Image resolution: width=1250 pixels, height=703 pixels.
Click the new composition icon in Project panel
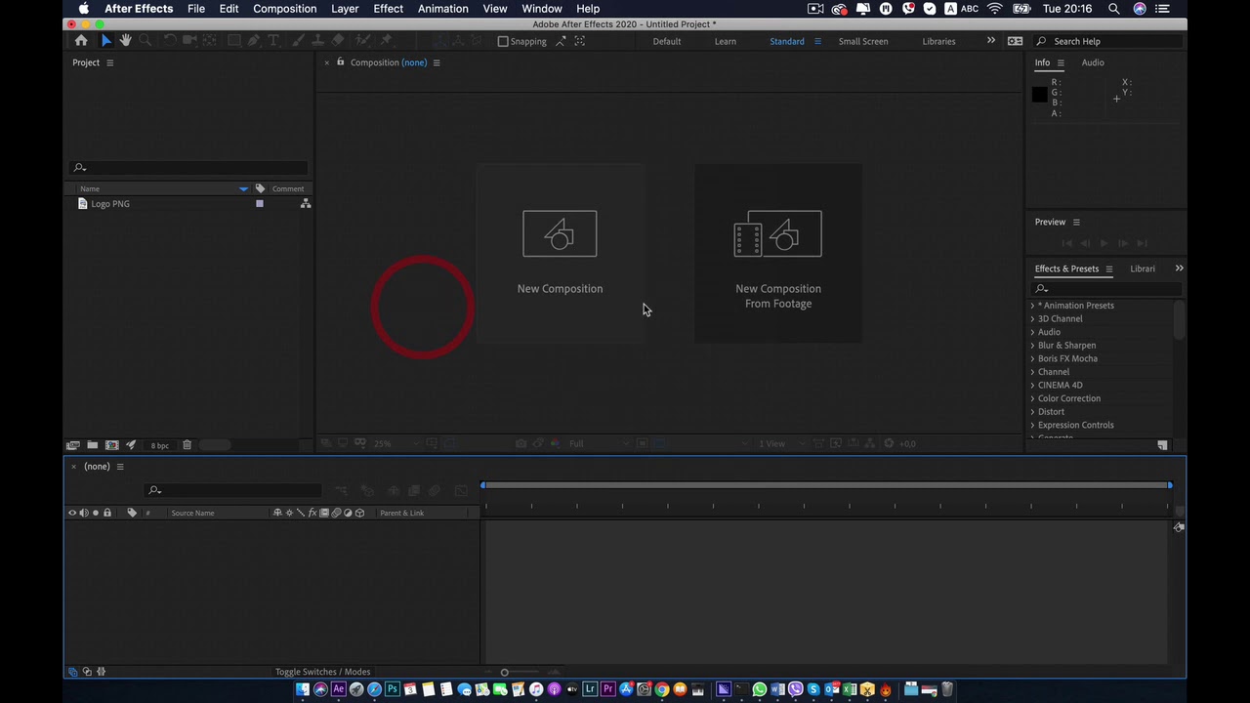click(111, 445)
